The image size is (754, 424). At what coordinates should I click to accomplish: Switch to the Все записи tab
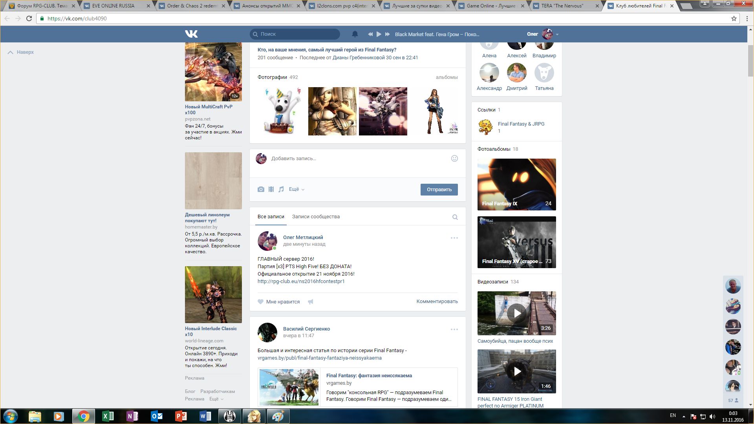point(271,217)
